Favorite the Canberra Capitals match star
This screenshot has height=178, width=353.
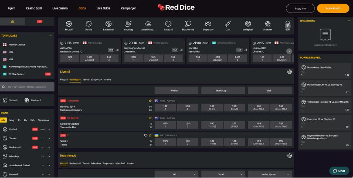click(x=150, y=118)
